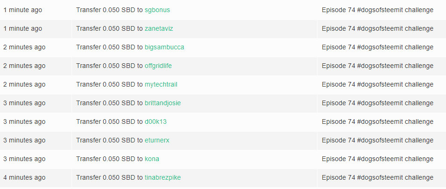Select memo text in the tinabrezpike row

pos(377,178)
